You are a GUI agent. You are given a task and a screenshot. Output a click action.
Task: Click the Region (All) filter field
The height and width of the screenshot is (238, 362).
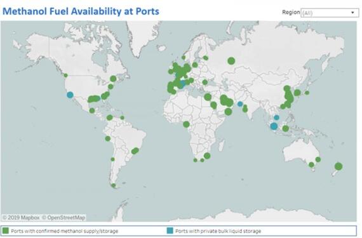tap(330, 13)
